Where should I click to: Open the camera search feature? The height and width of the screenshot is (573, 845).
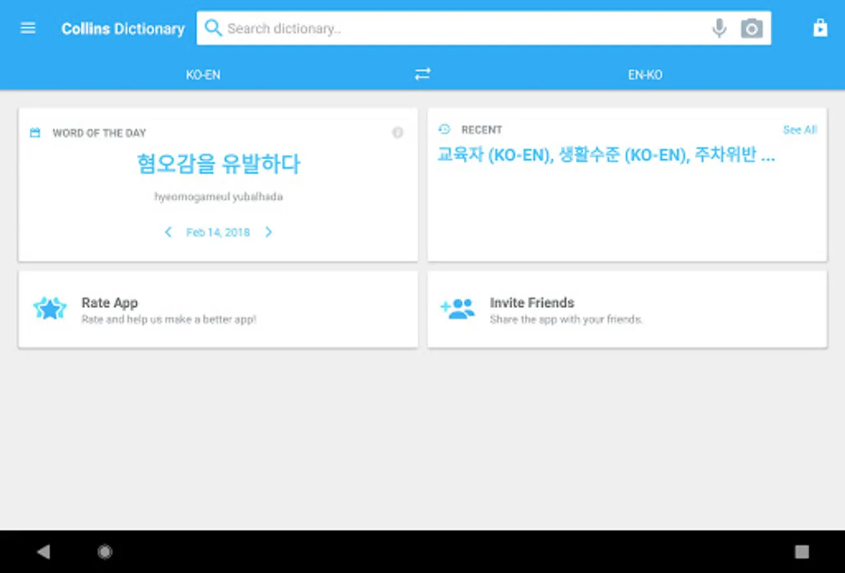[751, 27]
